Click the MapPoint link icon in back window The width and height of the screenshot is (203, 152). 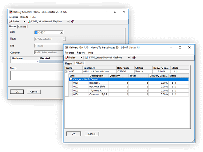pyautogui.click(x=29, y=21)
